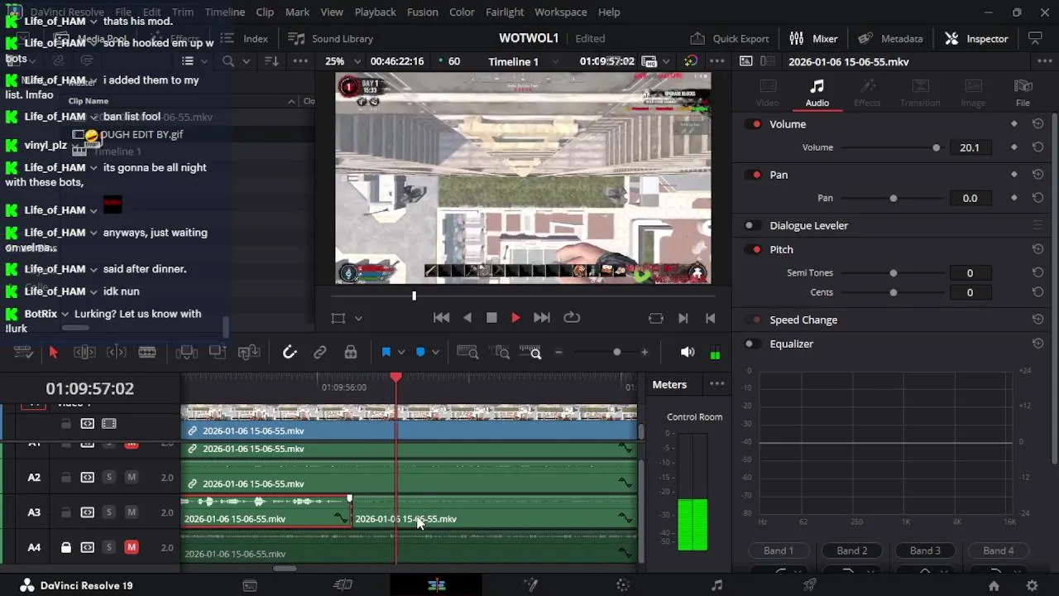Enable the Equalizer toggle
This screenshot has width=1059, height=596.
click(752, 344)
